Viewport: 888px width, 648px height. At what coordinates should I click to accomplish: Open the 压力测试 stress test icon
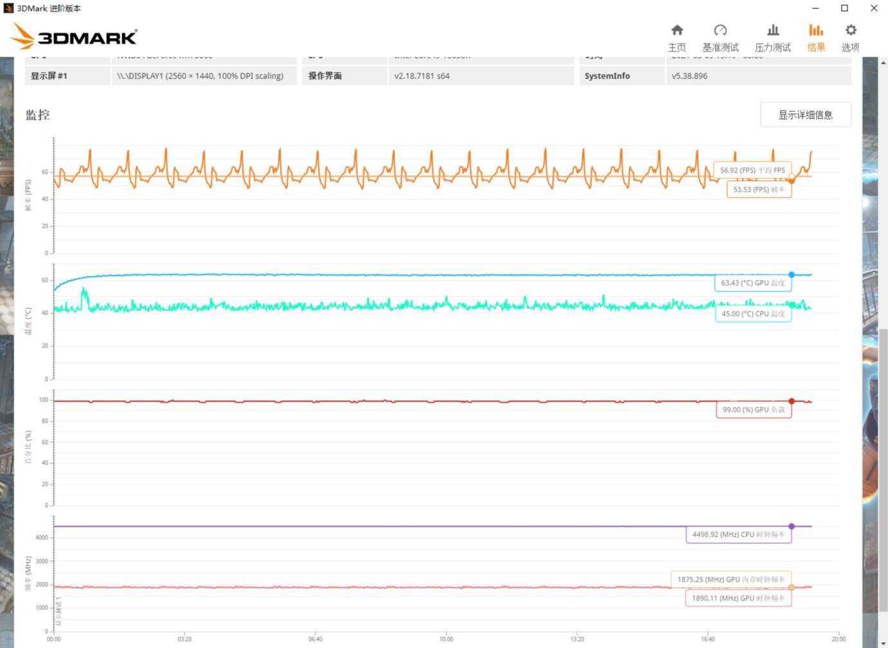click(x=773, y=30)
